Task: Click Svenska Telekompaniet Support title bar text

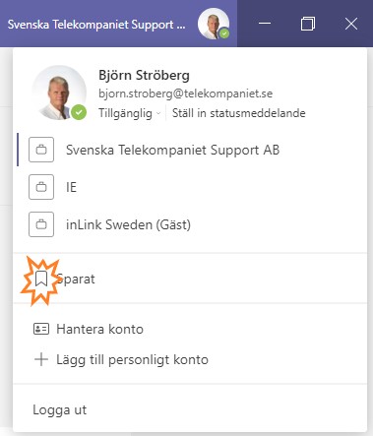Action: tap(96, 25)
